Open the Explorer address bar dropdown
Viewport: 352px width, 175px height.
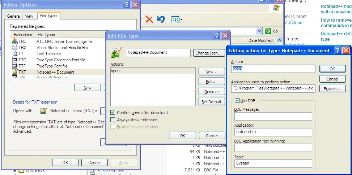point(259,31)
